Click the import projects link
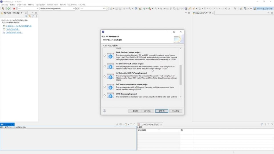Screen dimensions: 274x154 pyautogui.click(x=14, y=33)
